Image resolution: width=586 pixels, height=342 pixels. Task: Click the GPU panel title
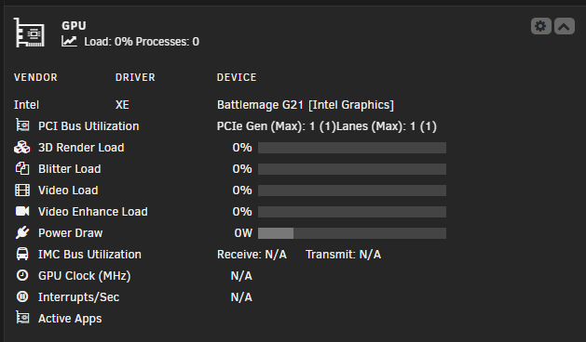74,26
